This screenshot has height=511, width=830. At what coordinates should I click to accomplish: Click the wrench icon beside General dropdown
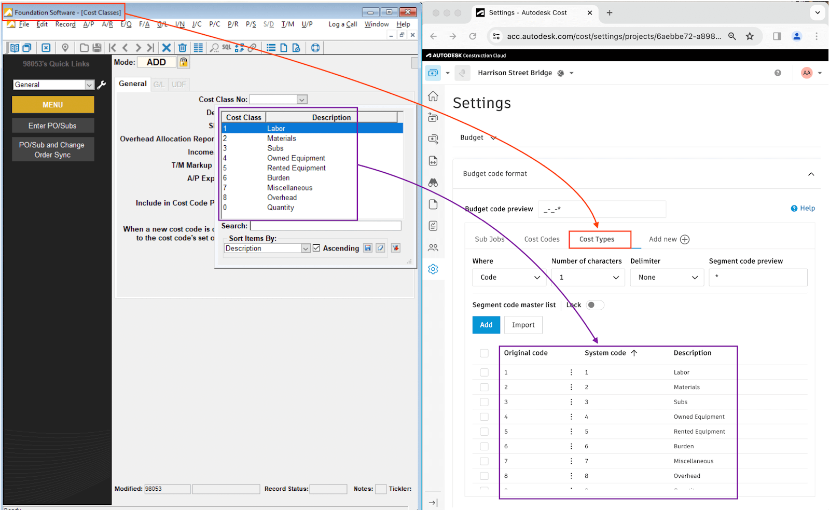pos(102,85)
